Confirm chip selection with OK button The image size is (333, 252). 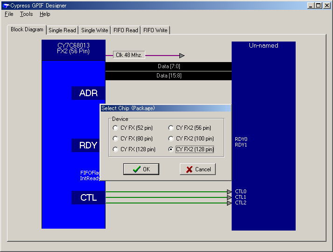tap(141, 169)
